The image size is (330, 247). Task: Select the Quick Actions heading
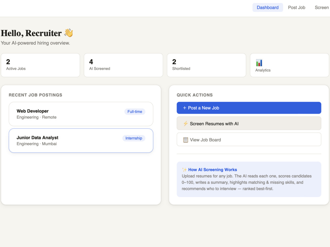[195, 95]
